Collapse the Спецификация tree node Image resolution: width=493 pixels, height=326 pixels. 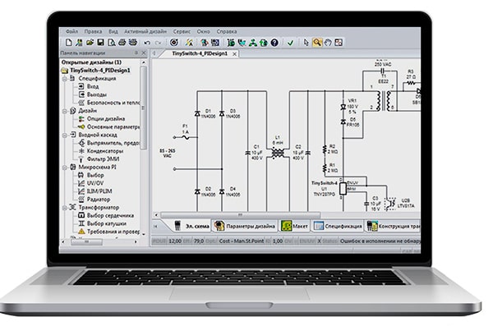[64, 79]
